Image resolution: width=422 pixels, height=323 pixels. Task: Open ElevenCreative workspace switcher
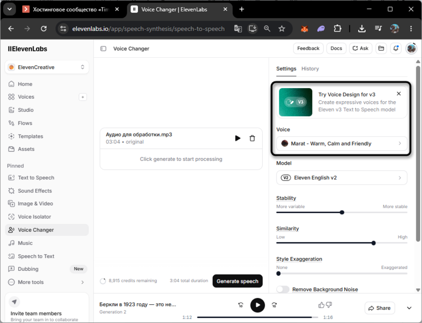click(x=47, y=67)
